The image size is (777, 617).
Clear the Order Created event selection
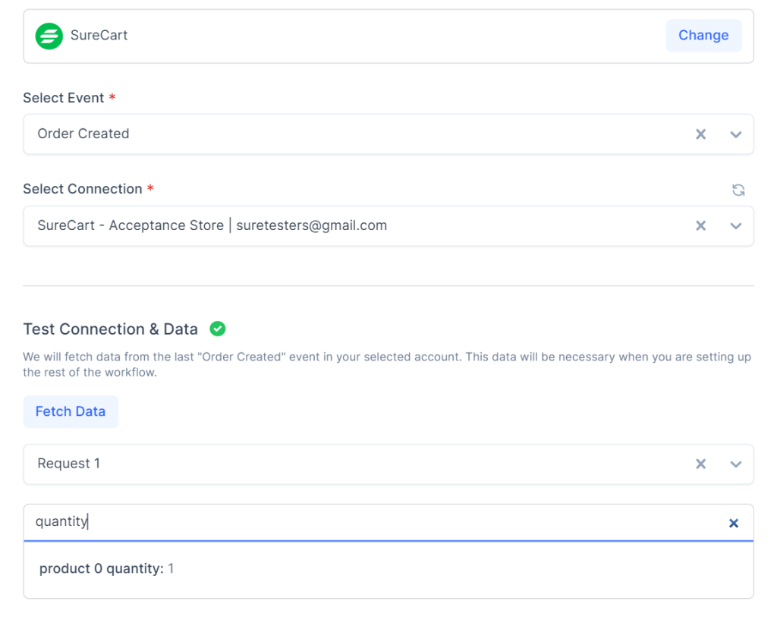(x=701, y=134)
